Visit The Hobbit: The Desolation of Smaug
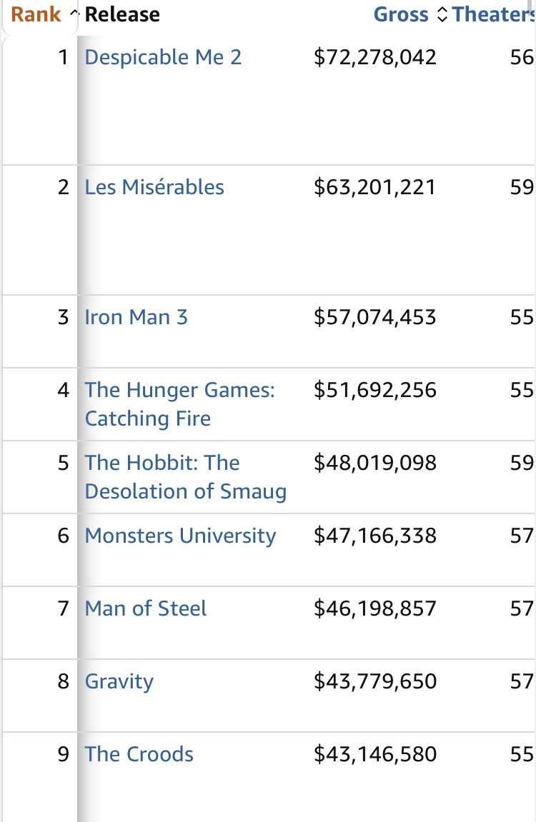This screenshot has width=536, height=822. pos(185,476)
